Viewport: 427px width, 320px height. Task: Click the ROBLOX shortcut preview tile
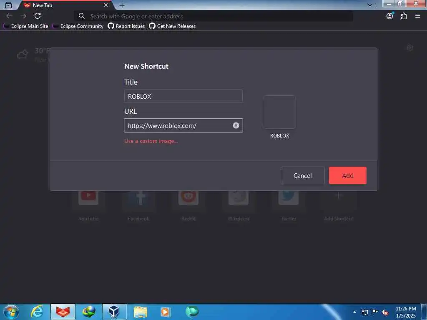(279, 112)
